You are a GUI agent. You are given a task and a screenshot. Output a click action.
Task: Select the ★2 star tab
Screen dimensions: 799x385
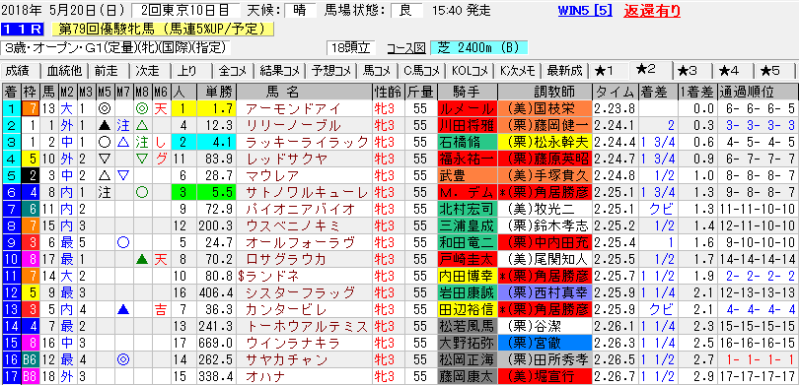click(651, 70)
